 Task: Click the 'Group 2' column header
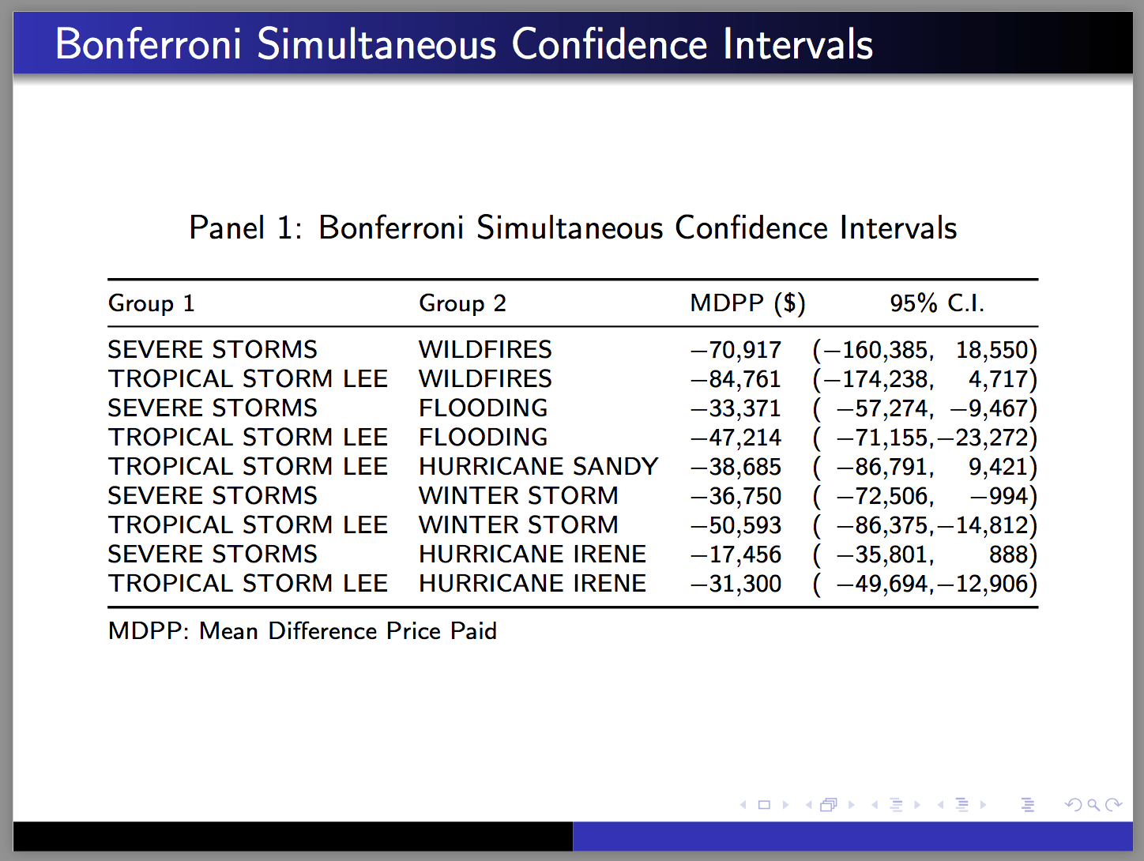[x=462, y=303]
